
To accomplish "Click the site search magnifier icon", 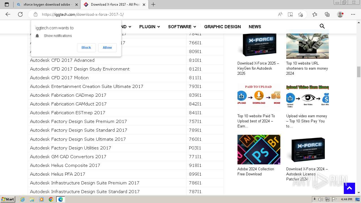I will pos(322,26).
